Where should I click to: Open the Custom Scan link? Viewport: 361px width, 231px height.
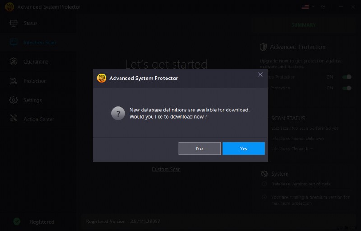(166, 169)
